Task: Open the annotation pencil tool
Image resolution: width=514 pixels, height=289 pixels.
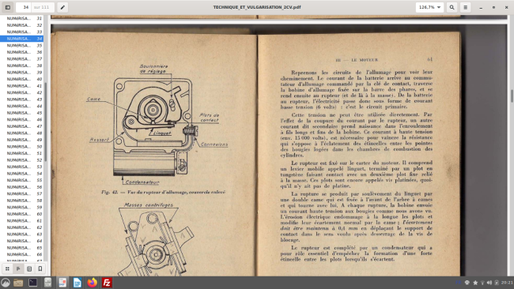Action: click(x=62, y=7)
